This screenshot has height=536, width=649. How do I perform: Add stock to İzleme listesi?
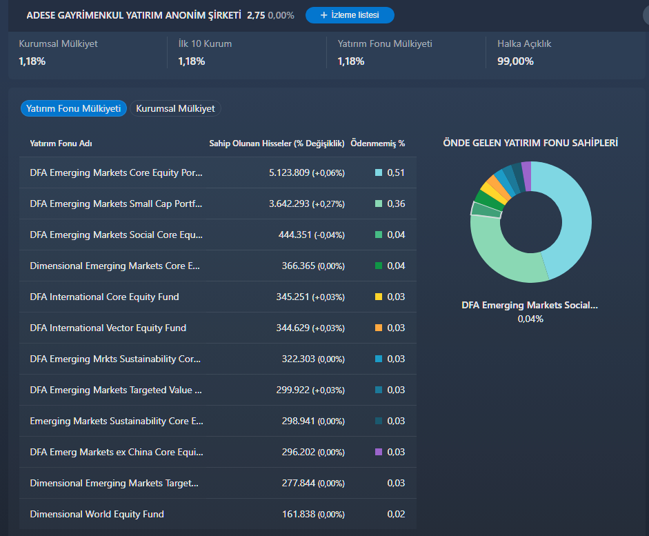click(350, 15)
